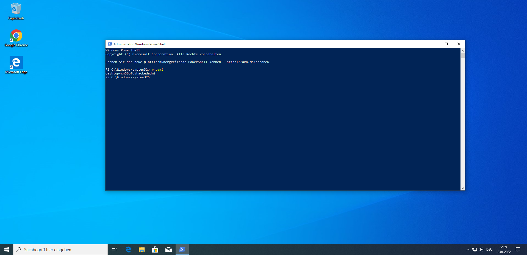Click the PowerShell icon in the title bar
Viewport: 527px width, 255px height.
[x=110, y=44]
